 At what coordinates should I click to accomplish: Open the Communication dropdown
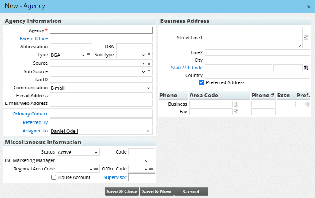coord(101,88)
